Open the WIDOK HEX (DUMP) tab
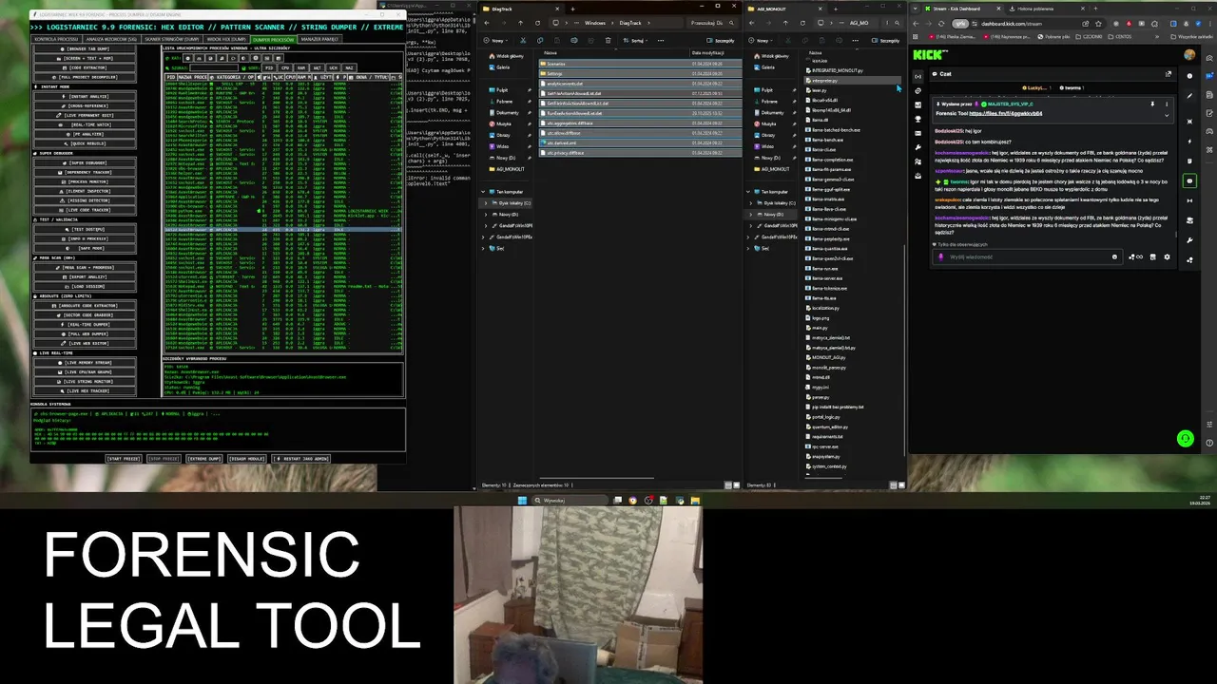 pos(226,39)
